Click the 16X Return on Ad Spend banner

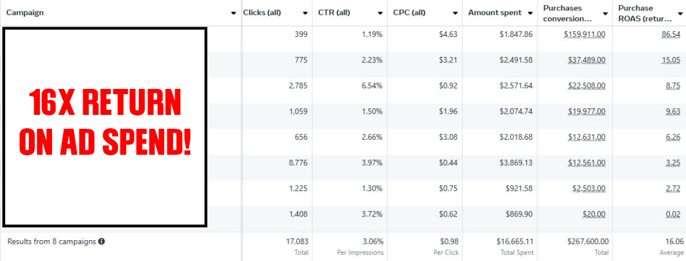click(x=105, y=127)
